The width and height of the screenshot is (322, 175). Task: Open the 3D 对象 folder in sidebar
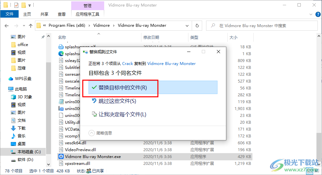pyautogui.click(x=24, y=97)
